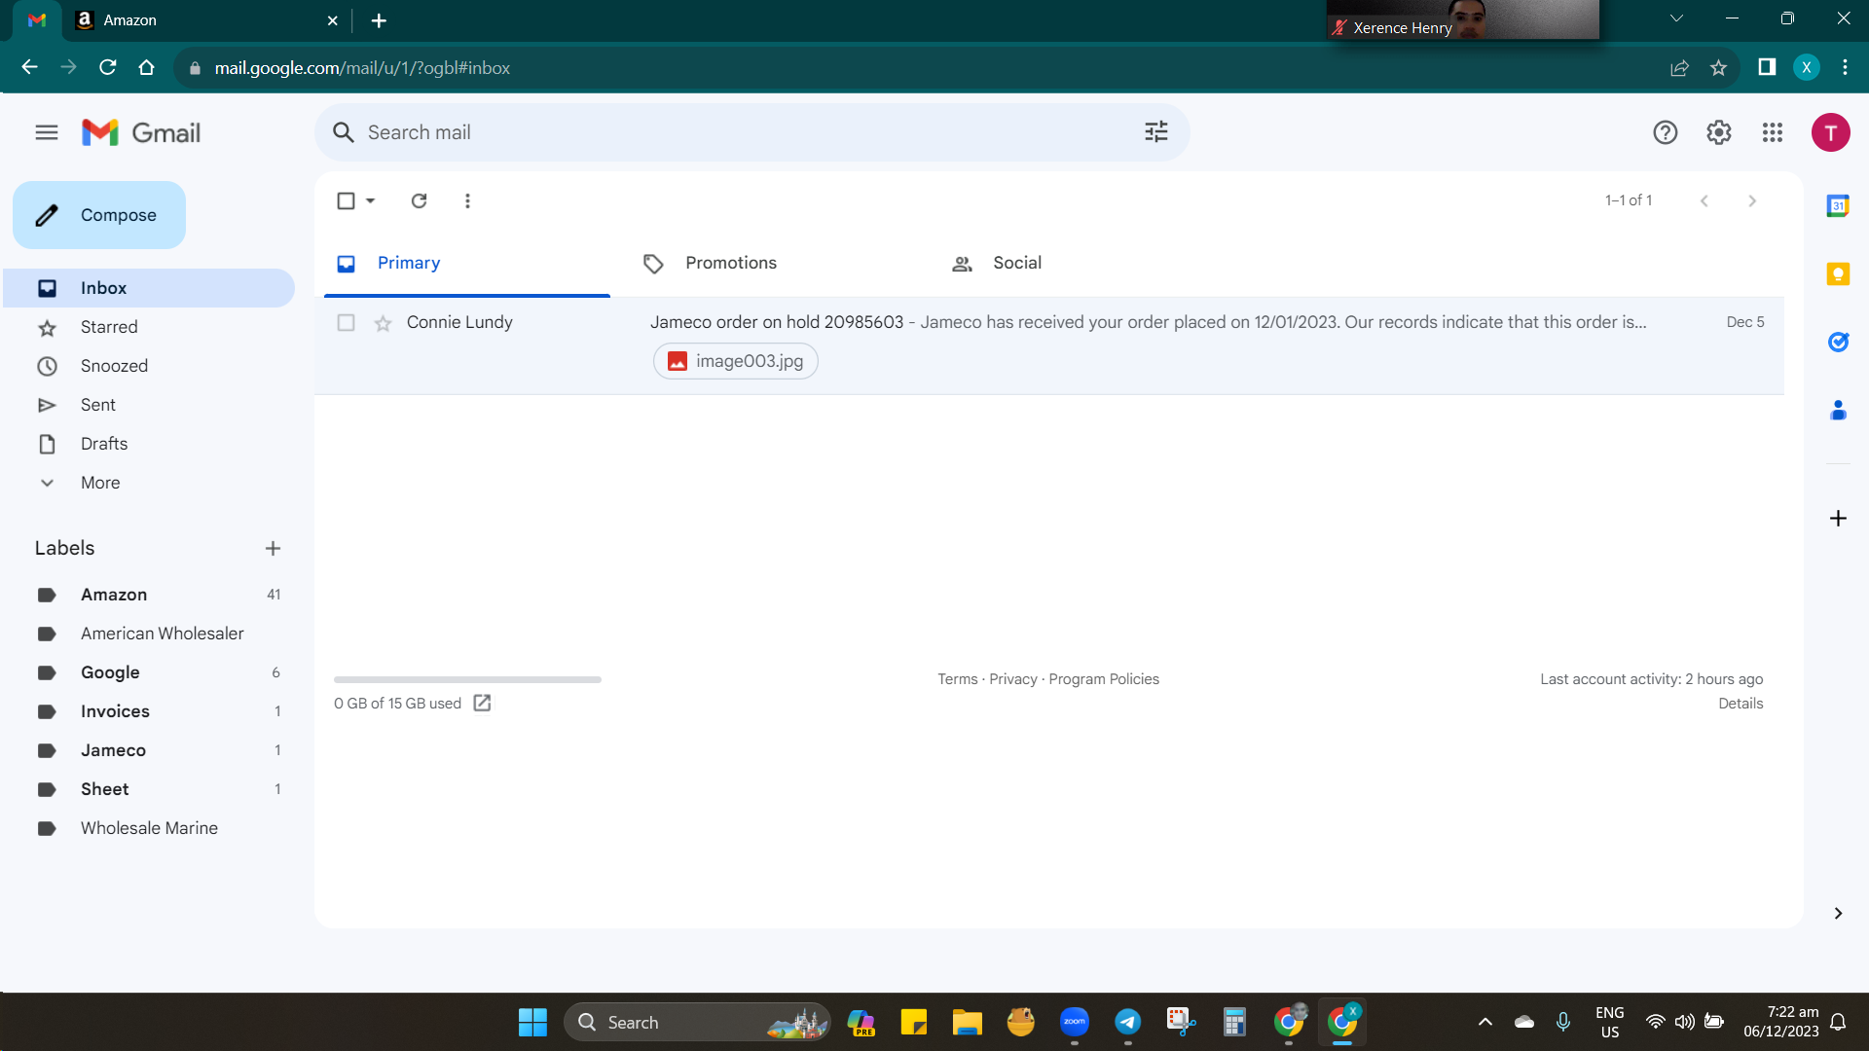Expand the More sidebar section
This screenshot has width=1869, height=1051.
(100, 483)
